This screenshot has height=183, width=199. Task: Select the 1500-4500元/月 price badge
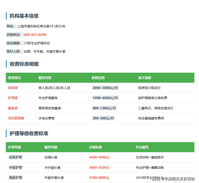[x=105, y=98]
